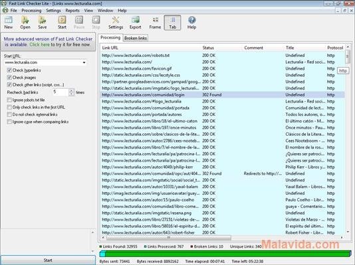Open the Processing menu
355x265 pixels.
click(31, 11)
